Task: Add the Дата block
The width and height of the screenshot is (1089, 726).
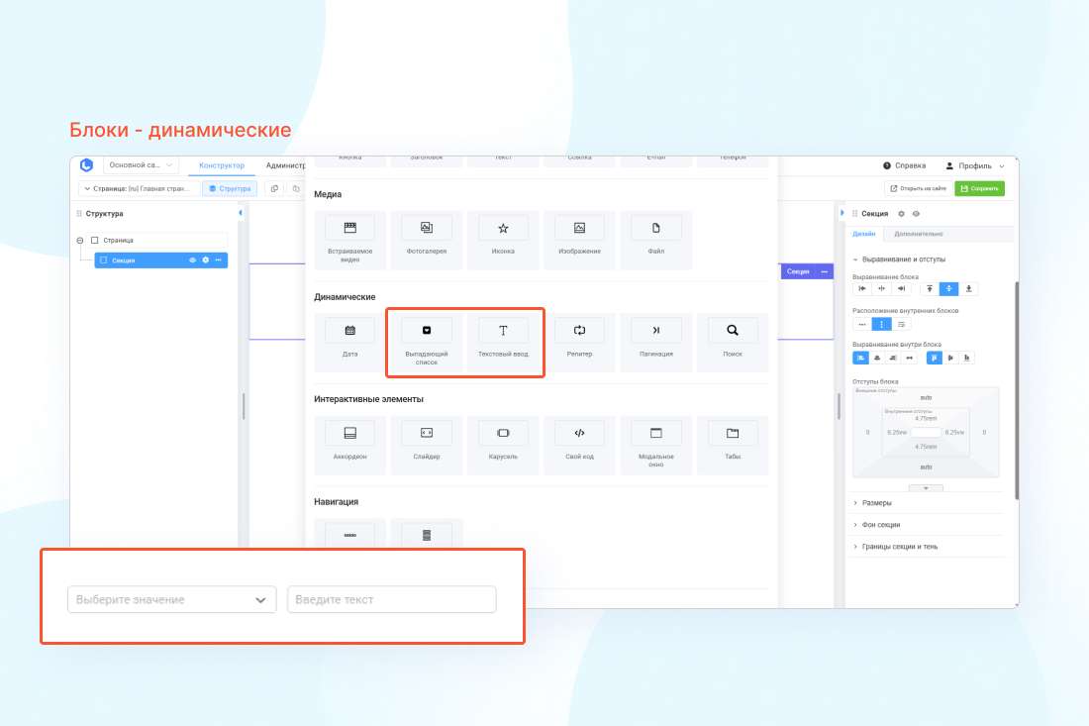Action: [x=349, y=342]
